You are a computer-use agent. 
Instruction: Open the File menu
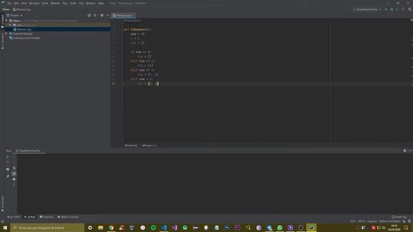(10, 3)
